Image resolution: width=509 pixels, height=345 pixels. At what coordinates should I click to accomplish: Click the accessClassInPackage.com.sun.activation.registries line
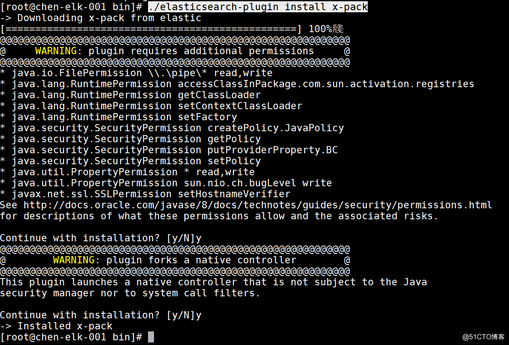coord(237,84)
